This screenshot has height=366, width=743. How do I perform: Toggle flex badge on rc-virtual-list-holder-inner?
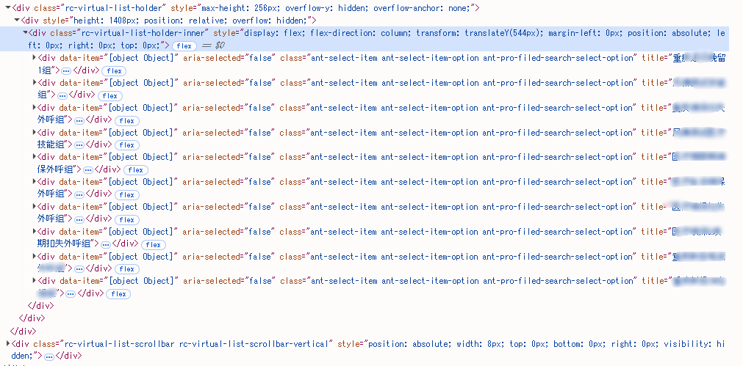tap(184, 46)
